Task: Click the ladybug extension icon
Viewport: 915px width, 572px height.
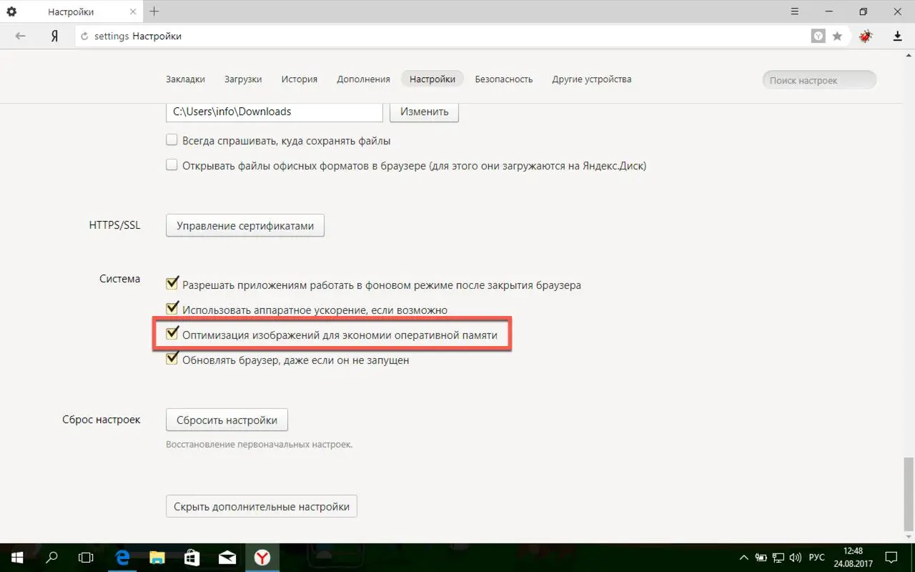Action: point(866,36)
